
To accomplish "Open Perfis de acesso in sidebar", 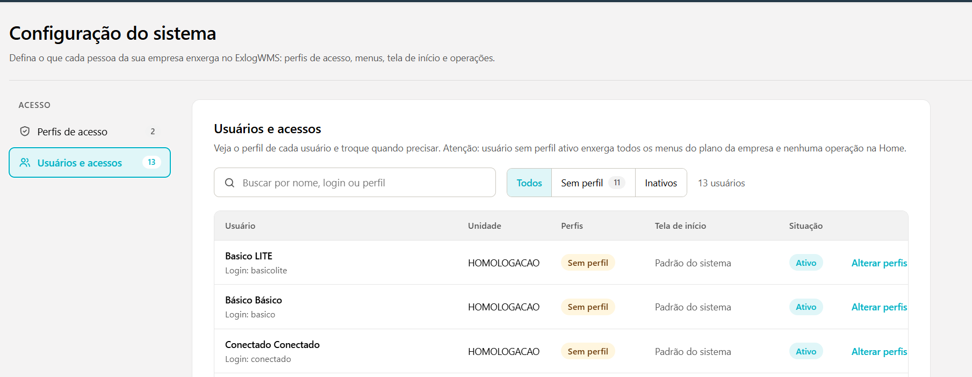I will [x=90, y=132].
